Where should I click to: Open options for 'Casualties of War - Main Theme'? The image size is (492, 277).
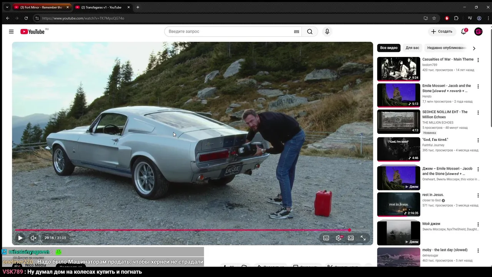pos(478,60)
